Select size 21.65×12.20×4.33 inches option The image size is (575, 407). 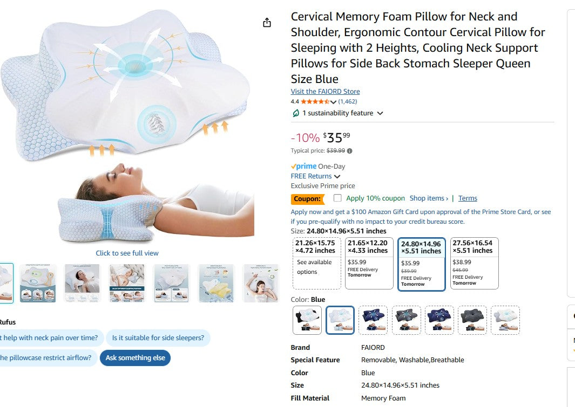pyautogui.click(x=369, y=263)
